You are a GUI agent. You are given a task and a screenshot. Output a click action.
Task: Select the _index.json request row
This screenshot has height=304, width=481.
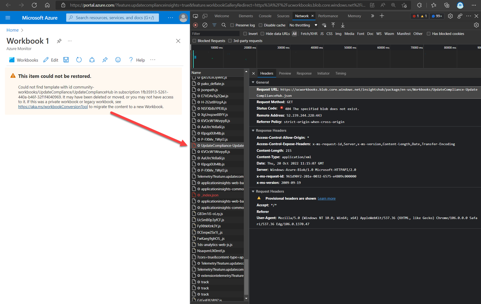[x=218, y=195]
